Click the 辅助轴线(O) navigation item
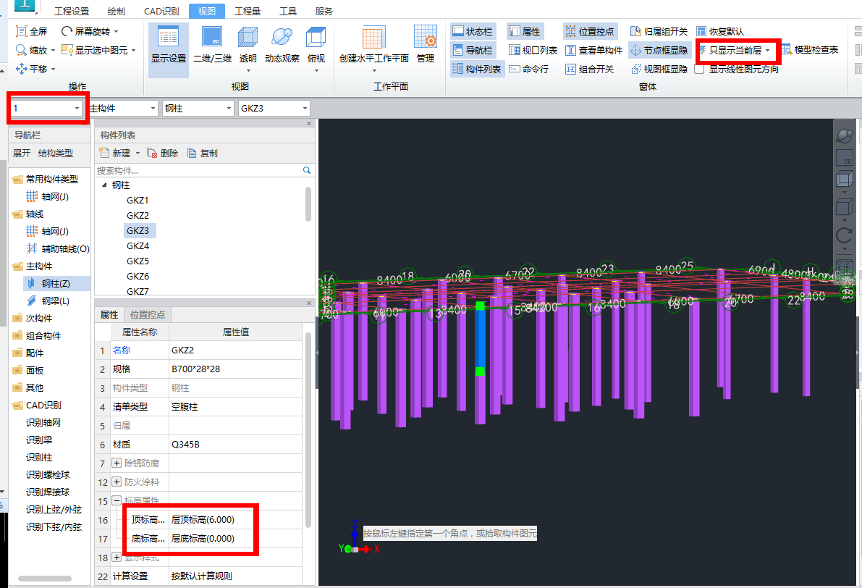The height and width of the screenshot is (588, 862). pos(58,248)
